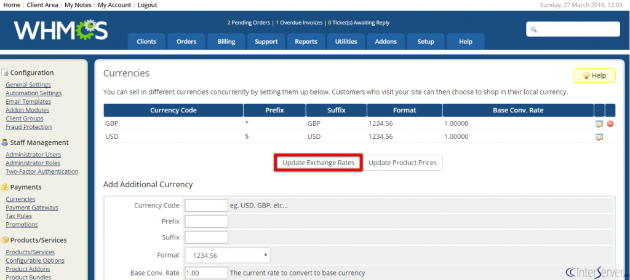
Task: Click the Format column header
Action: (405, 111)
